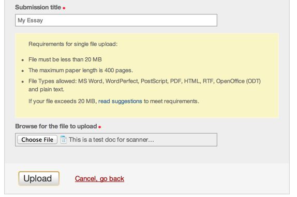Click the selected file name 'This is a test doc'

pos(111,140)
